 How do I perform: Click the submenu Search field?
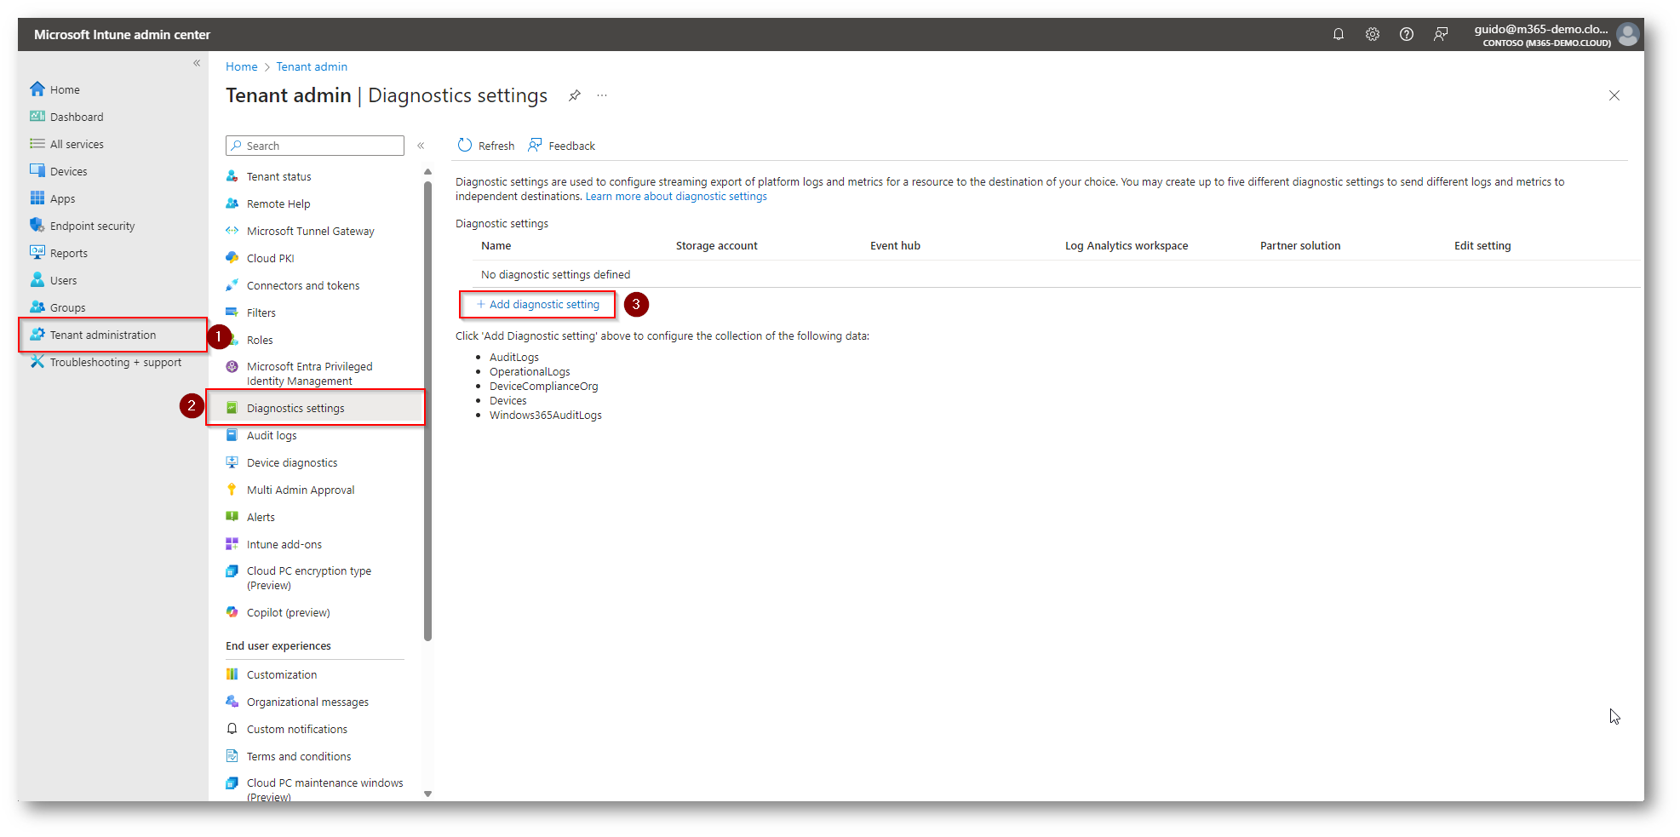[x=315, y=146]
